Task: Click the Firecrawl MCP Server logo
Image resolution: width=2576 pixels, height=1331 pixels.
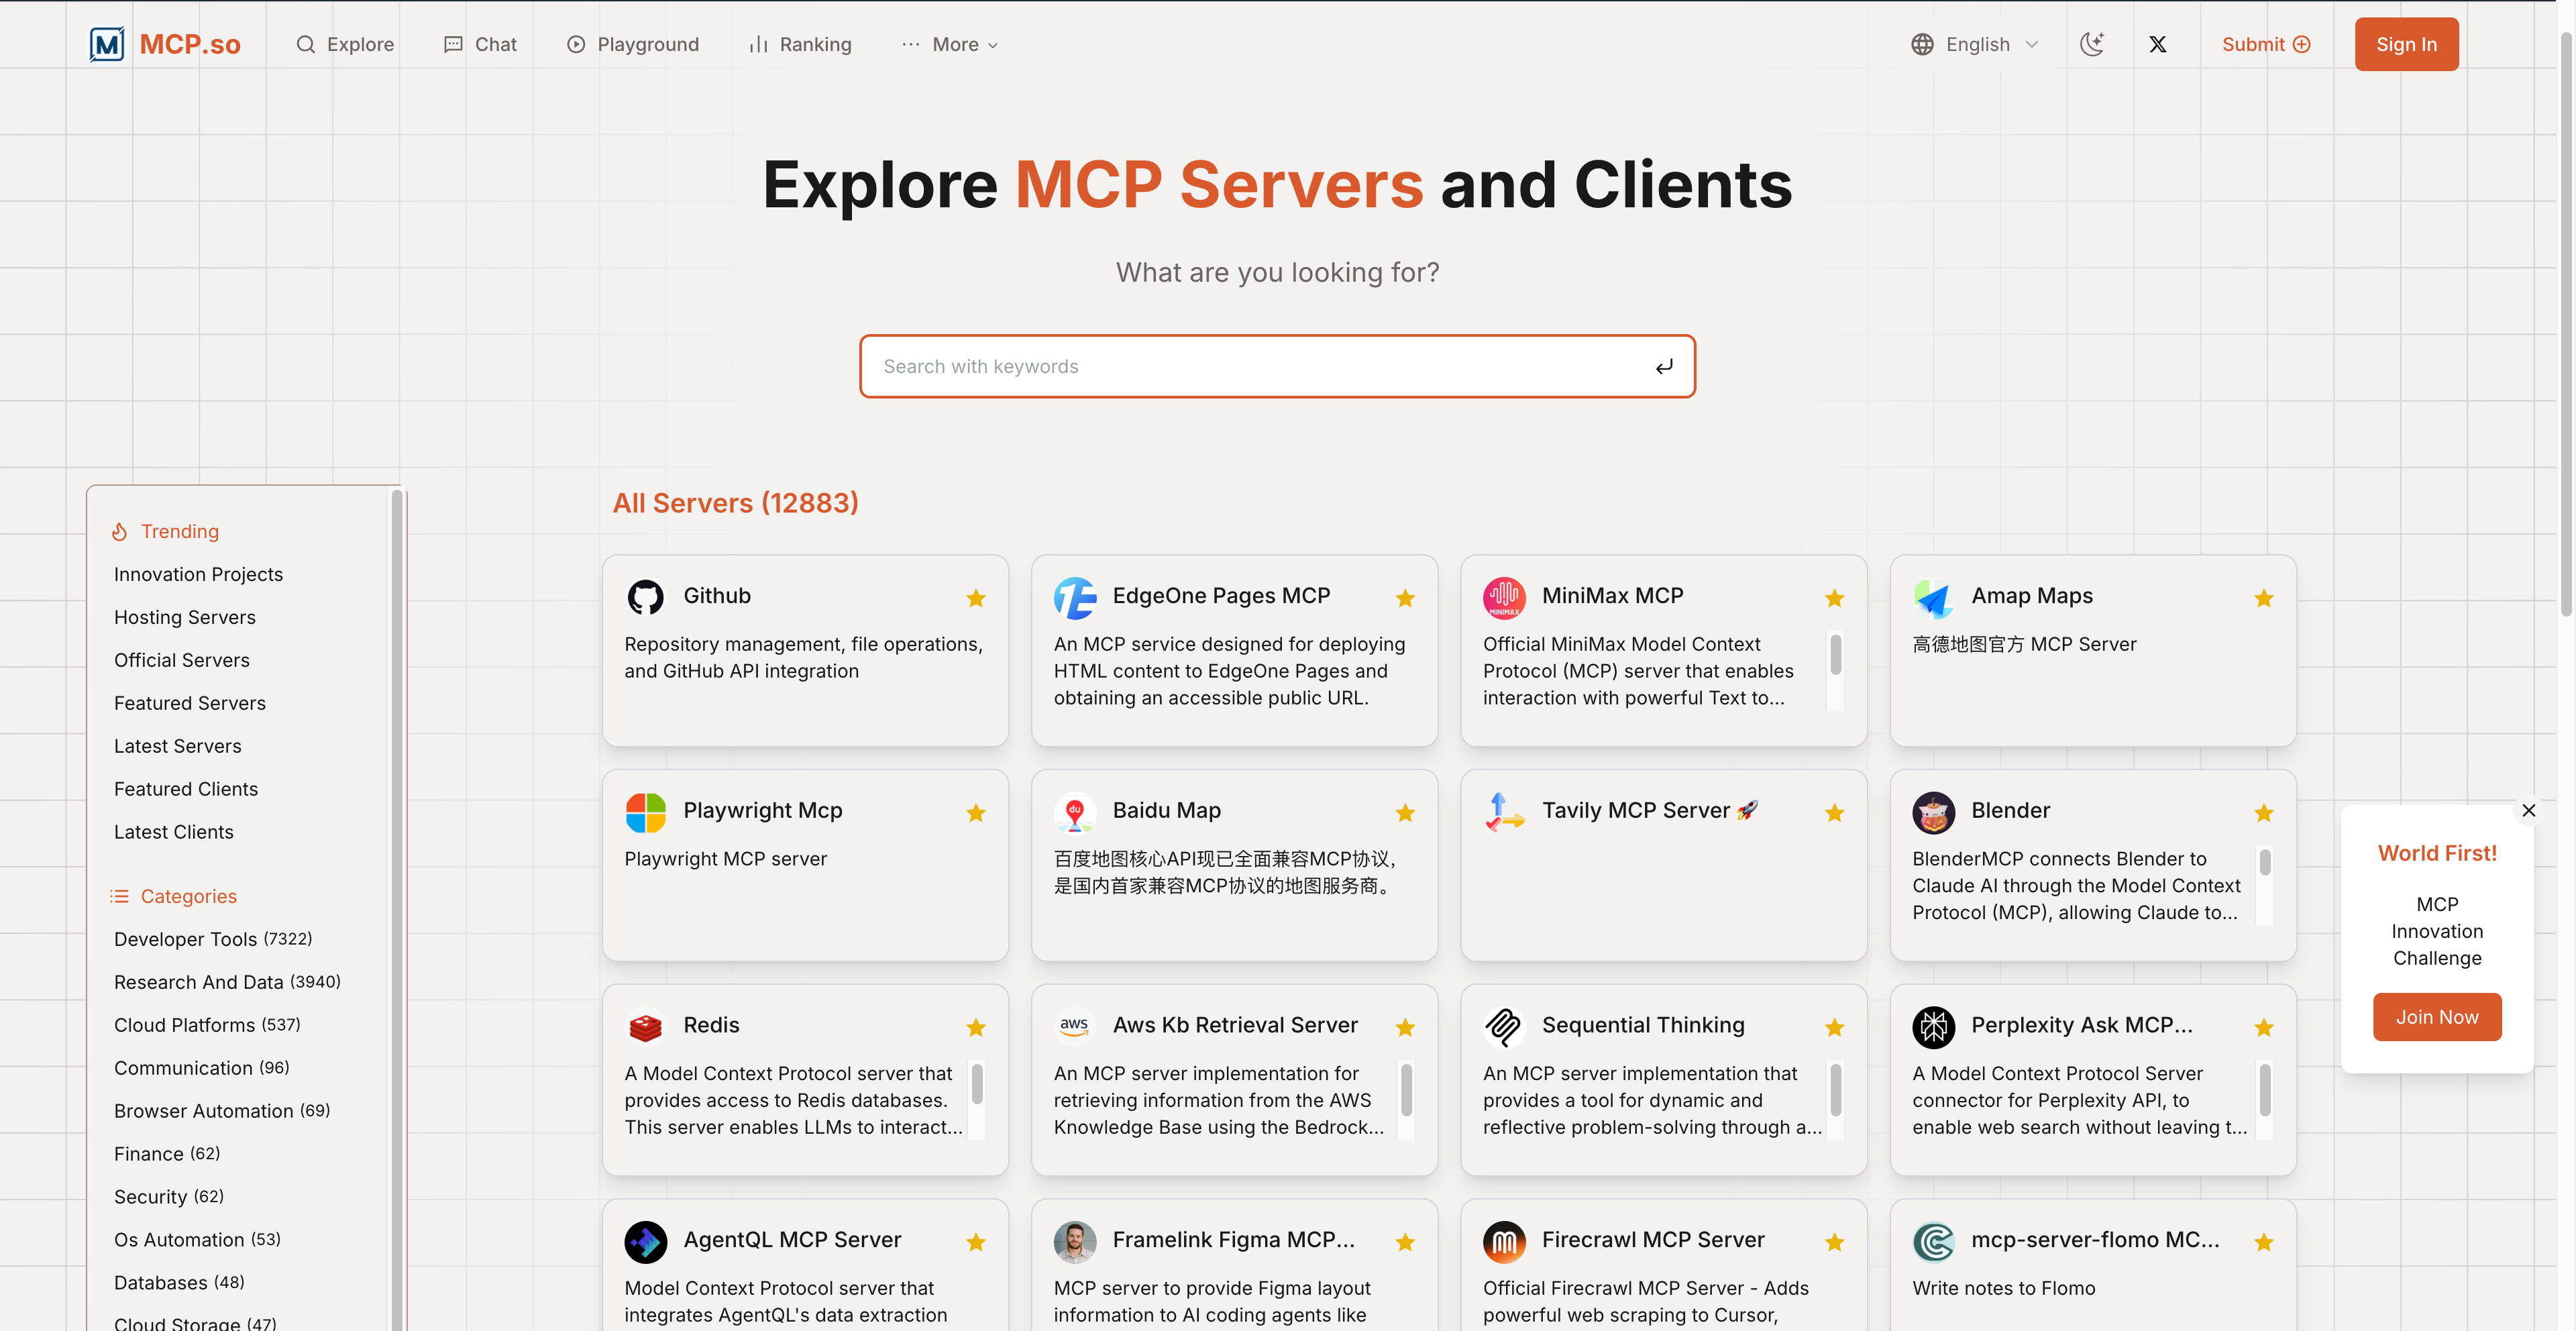Action: (x=1504, y=1241)
